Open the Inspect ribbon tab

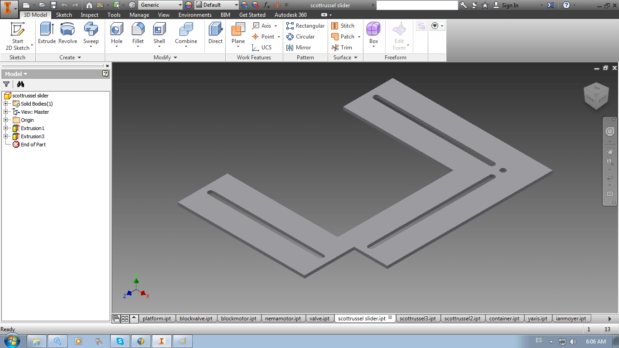[90, 15]
